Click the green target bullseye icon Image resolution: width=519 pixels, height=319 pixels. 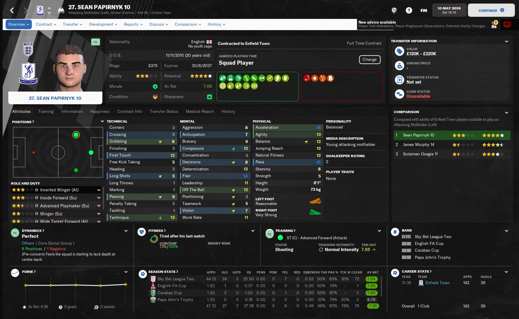[x=223, y=86]
